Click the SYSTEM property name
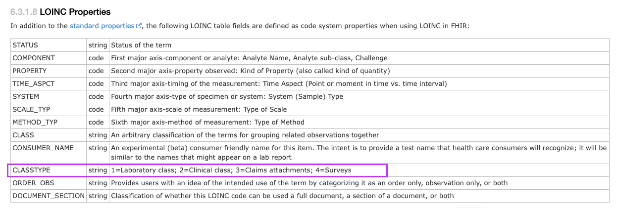Viewport: 617px width, 208px height. 26,96
